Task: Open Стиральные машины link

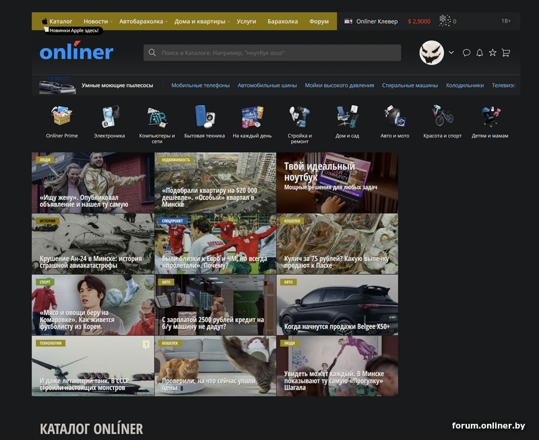Action: pyautogui.click(x=410, y=86)
